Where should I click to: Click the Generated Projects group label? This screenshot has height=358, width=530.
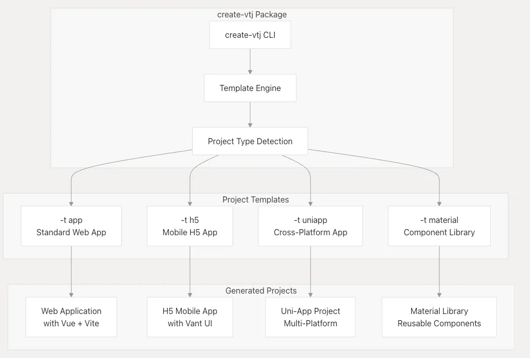pos(261,290)
